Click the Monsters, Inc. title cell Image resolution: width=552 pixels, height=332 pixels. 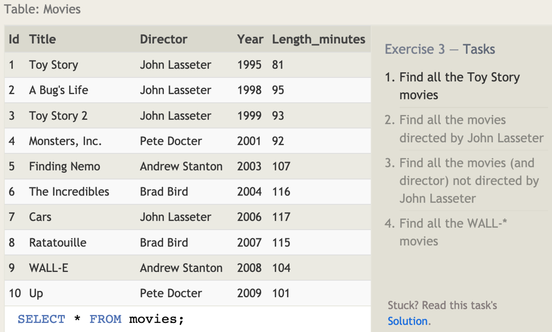(x=65, y=141)
